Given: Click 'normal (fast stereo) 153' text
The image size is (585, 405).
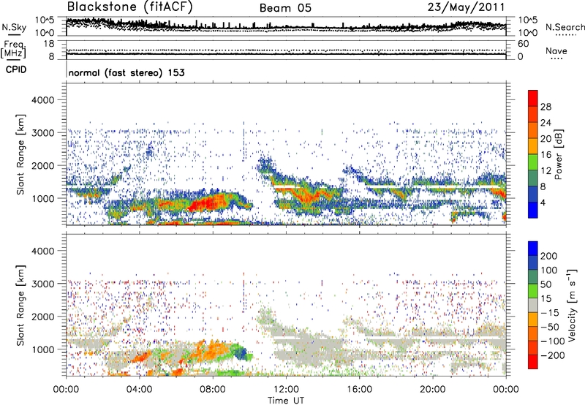Looking at the screenshot, I should pyautogui.click(x=127, y=72).
